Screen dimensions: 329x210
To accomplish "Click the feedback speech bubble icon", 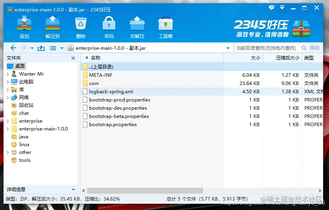I will [x=271, y=8].
